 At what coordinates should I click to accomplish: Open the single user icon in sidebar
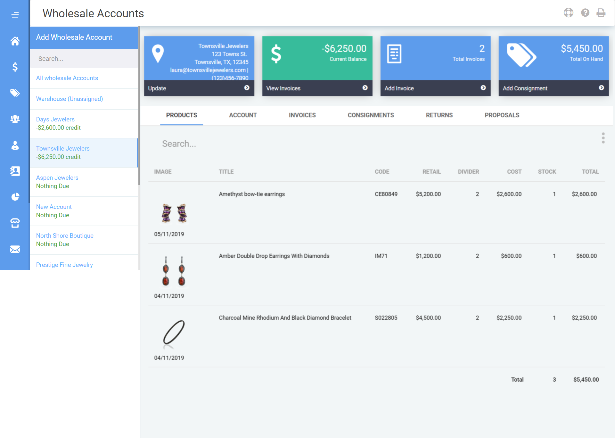click(x=15, y=145)
